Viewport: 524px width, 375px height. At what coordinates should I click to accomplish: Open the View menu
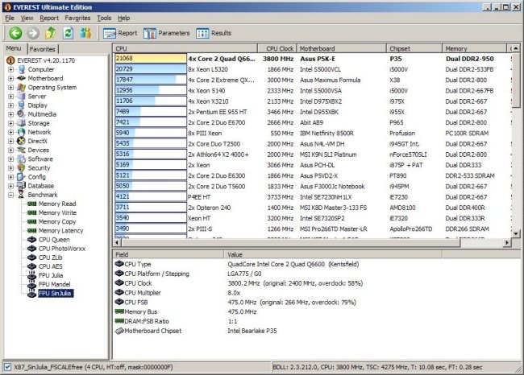[x=27, y=18]
